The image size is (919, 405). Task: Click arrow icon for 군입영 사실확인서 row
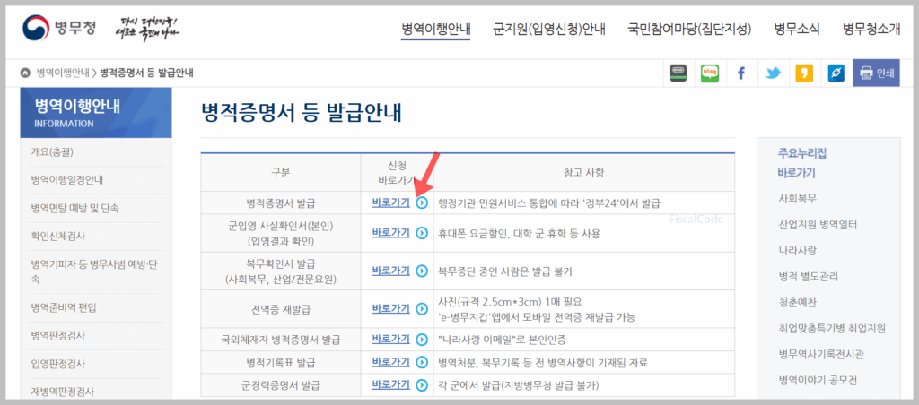point(422,233)
